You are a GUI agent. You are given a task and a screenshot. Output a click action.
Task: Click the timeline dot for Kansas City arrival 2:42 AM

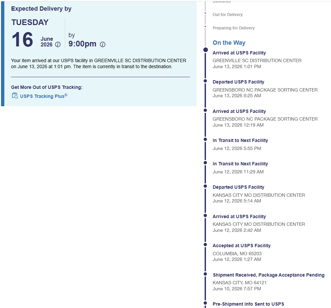(205, 215)
